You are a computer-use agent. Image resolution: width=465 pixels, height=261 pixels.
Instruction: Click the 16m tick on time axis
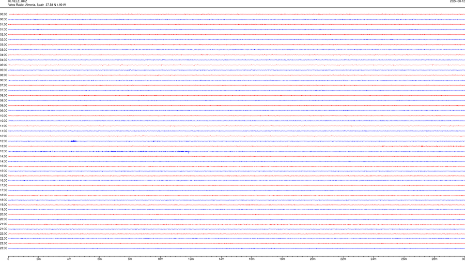(252, 259)
